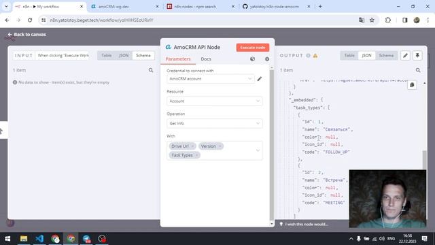The image size is (435, 245).
Task: Click the translate page icon
Action: pos(361,20)
